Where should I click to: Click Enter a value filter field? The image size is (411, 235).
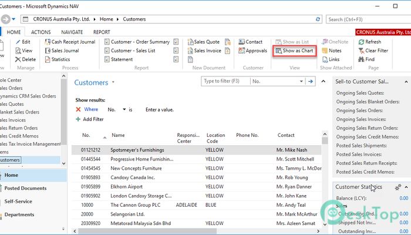160,110
